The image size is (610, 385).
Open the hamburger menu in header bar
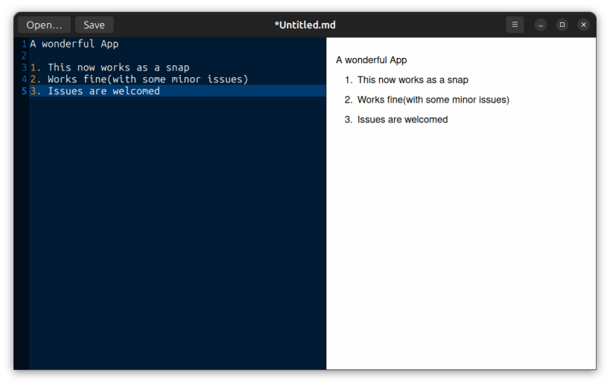515,25
